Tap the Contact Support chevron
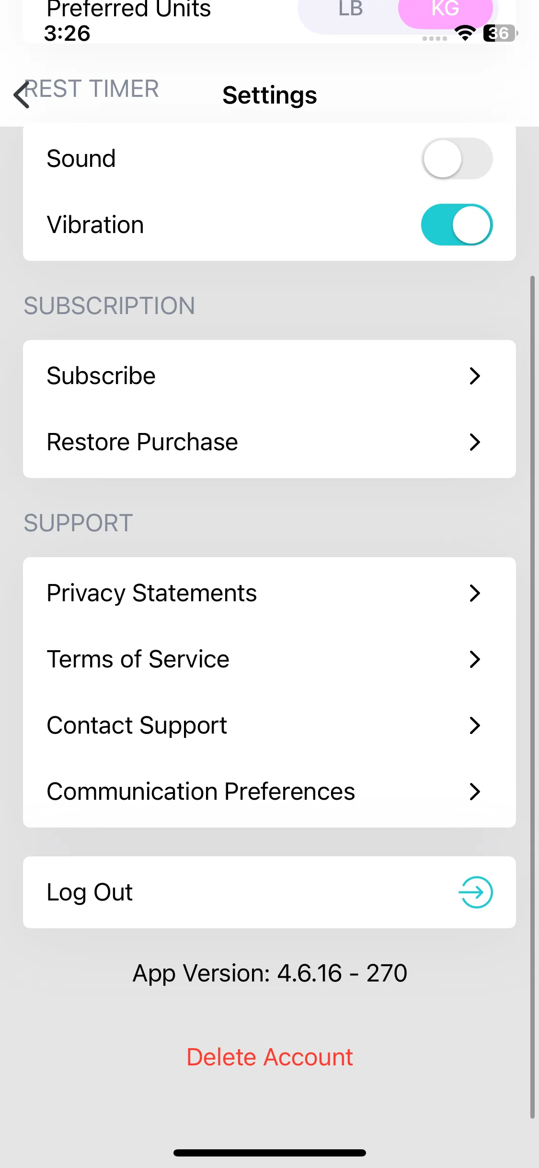Image resolution: width=539 pixels, height=1168 pixels. pos(474,725)
